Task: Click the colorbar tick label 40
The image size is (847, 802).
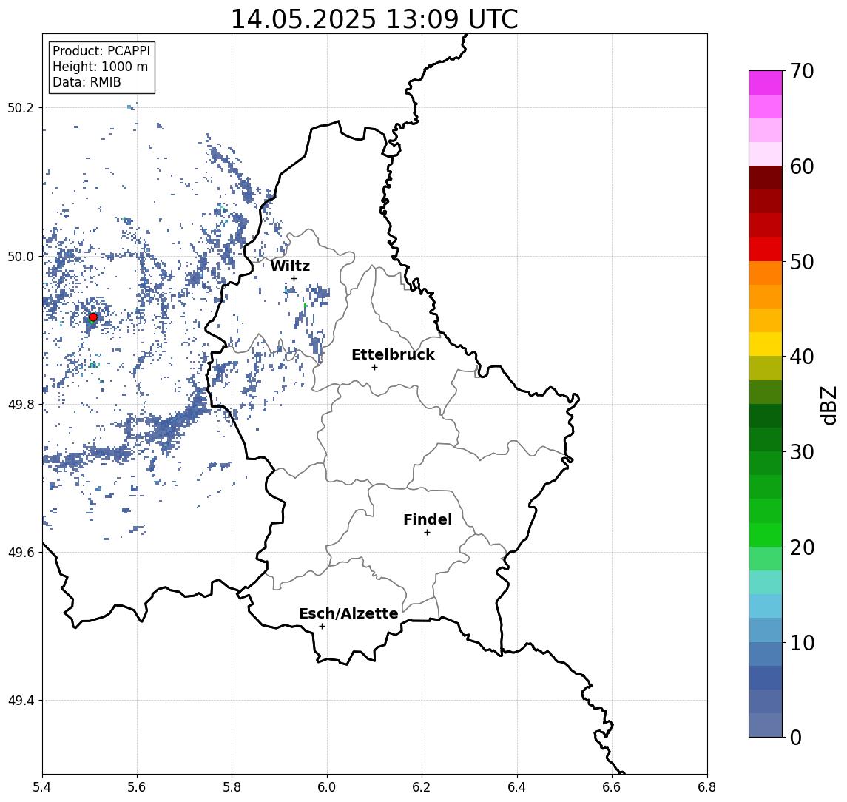Action: pos(802,357)
